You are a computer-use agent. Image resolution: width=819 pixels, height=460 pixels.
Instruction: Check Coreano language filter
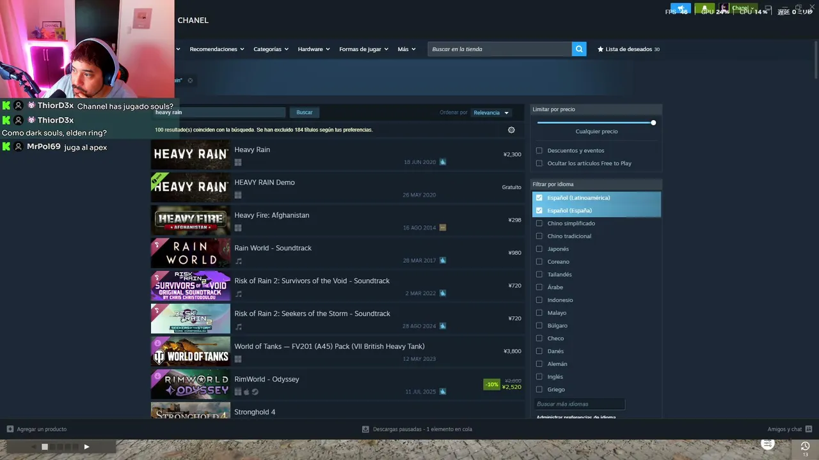click(x=539, y=262)
